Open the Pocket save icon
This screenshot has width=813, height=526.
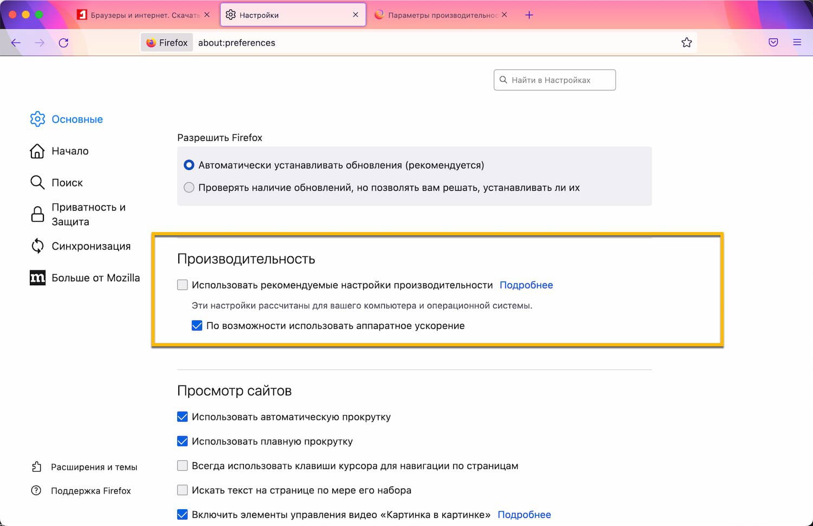[x=773, y=43]
